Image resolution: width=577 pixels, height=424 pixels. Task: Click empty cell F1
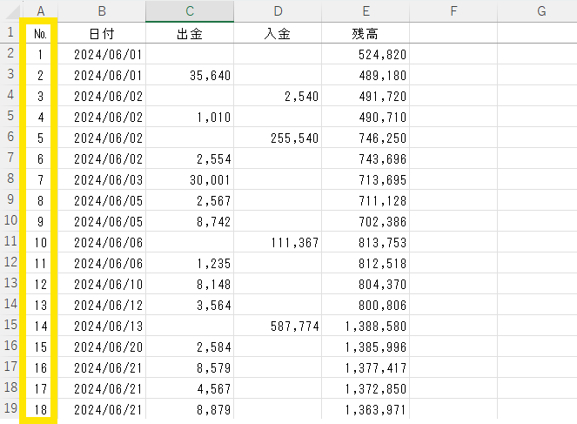click(453, 33)
